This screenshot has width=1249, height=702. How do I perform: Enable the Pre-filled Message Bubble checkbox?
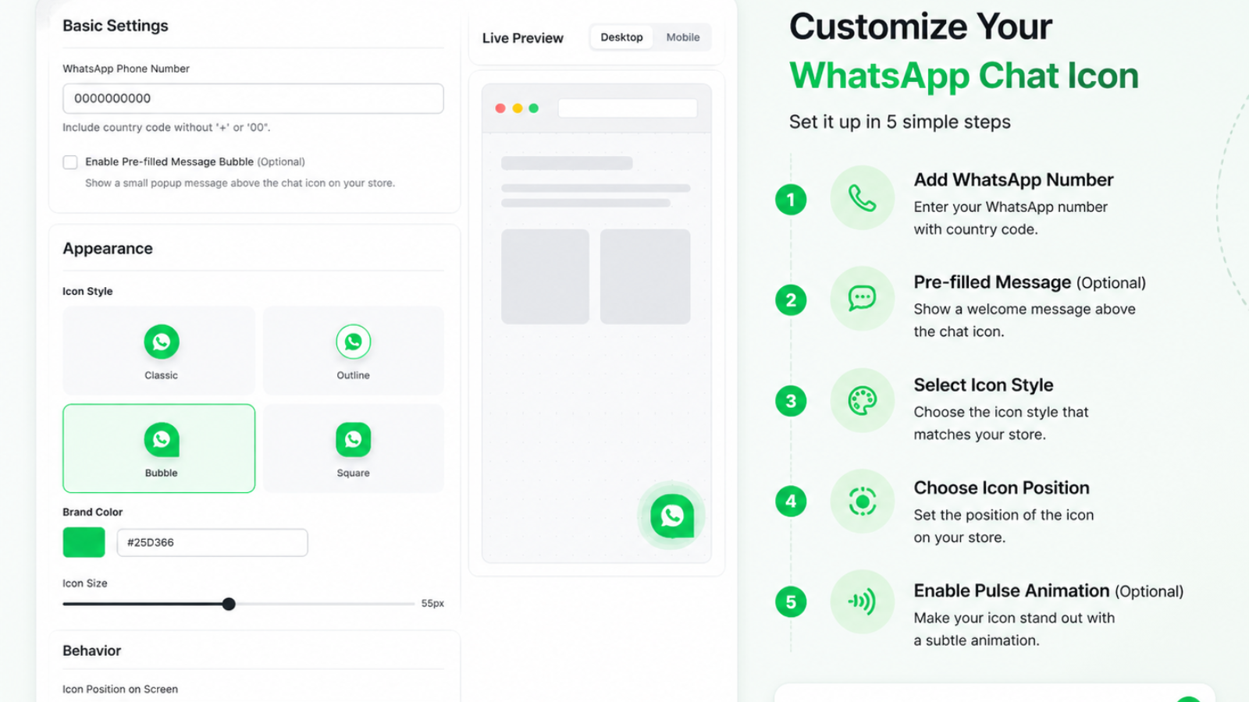click(70, 162)
